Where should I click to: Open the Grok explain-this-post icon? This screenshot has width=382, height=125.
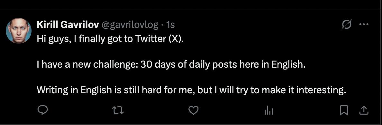point(346,25)
